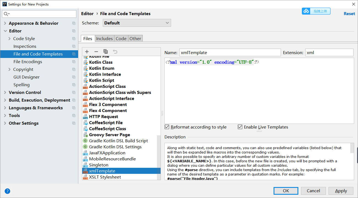Viewport: 358px width, 198px height.
Task: Toggle Enable Live Templates checkbox
Action: click(x=240, y=127)
